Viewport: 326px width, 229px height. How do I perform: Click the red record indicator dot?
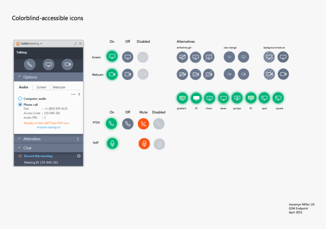(20, 156)
